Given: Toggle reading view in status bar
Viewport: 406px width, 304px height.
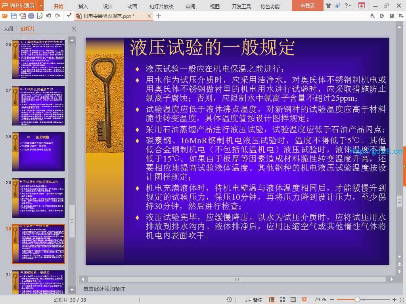Looking at the screenshot, I should [293, 300].
